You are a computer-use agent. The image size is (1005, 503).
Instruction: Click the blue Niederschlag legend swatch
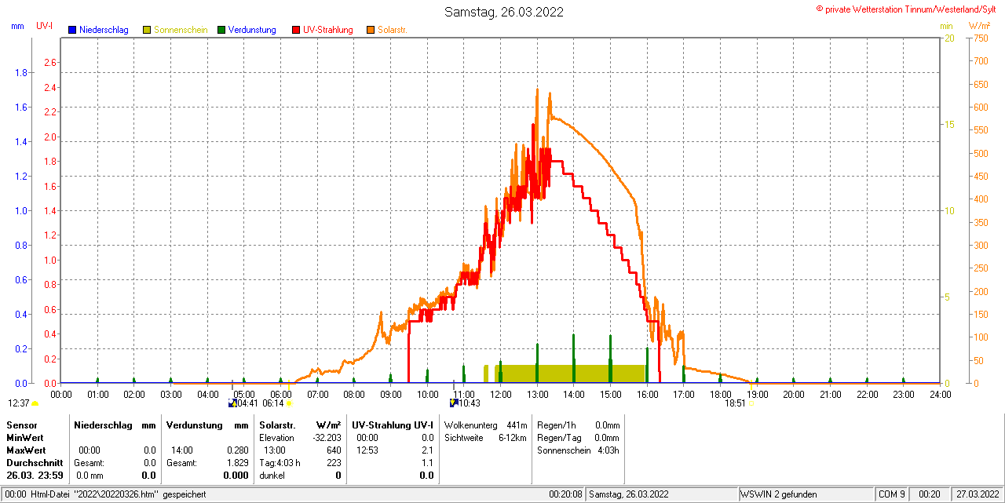tap(72, 30)
